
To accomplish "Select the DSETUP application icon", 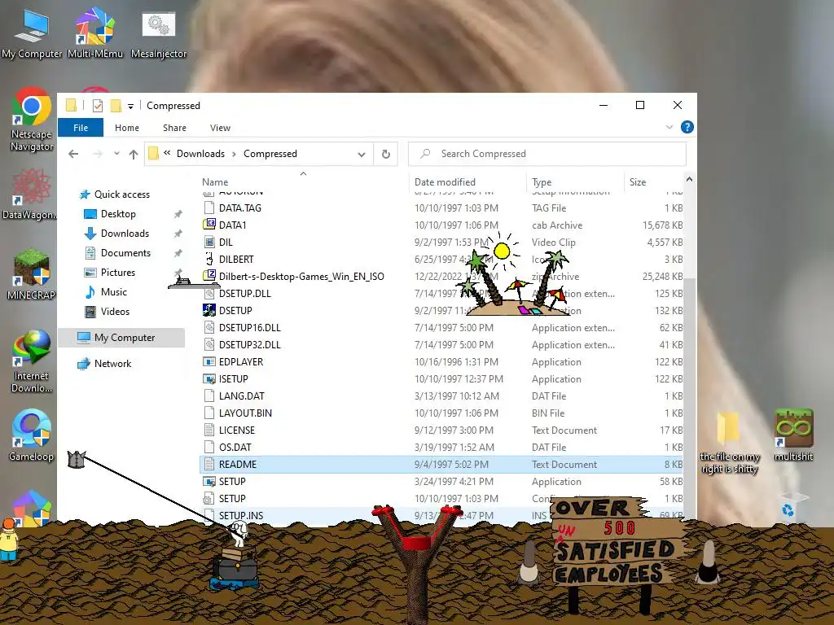I will (x=209, y=310).
